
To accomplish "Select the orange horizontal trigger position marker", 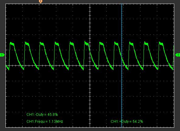I will (x=40, y=2).
